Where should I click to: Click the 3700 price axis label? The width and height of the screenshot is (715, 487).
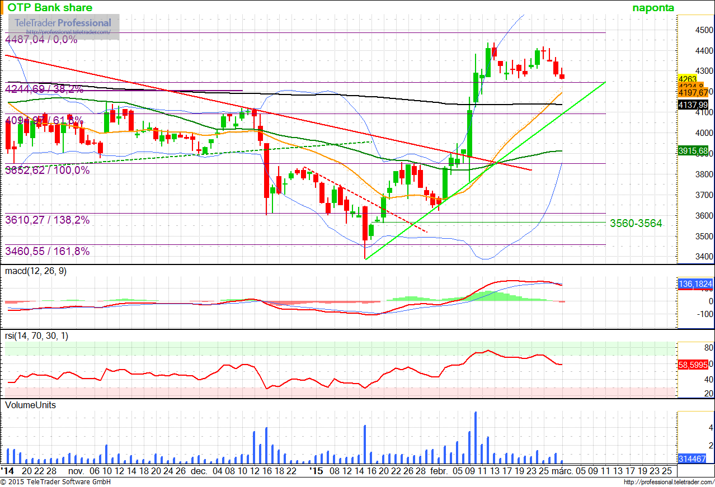(x=704, y=195)
